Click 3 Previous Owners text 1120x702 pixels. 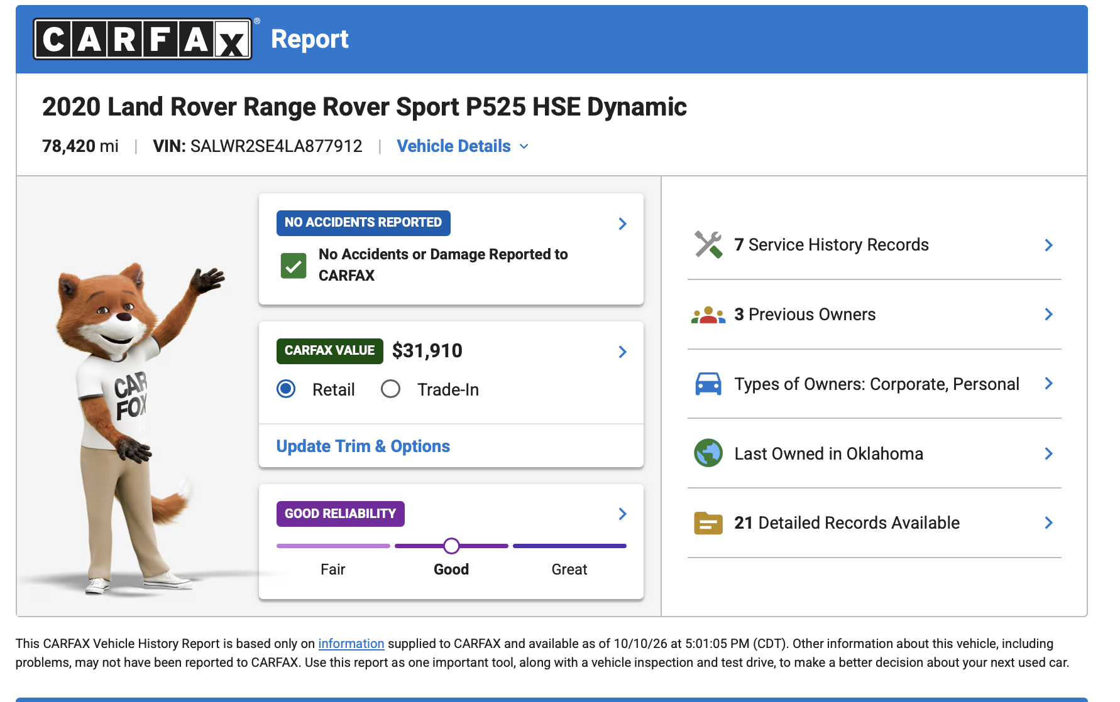click(805, 315)
